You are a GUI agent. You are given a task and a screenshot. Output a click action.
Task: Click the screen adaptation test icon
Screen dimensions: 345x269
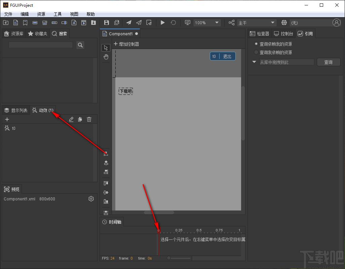coord(187,23)
